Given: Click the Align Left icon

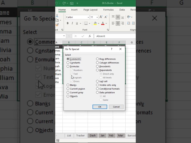Looking at the screenshot, I should (113, 23).
